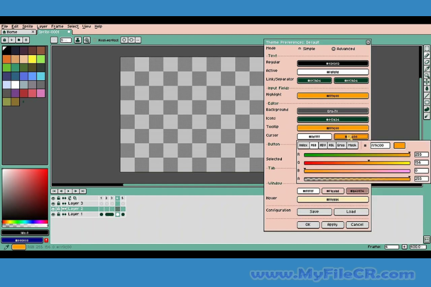
Task: Click the hex color input field ff9c00
Action: coord(380,145)
